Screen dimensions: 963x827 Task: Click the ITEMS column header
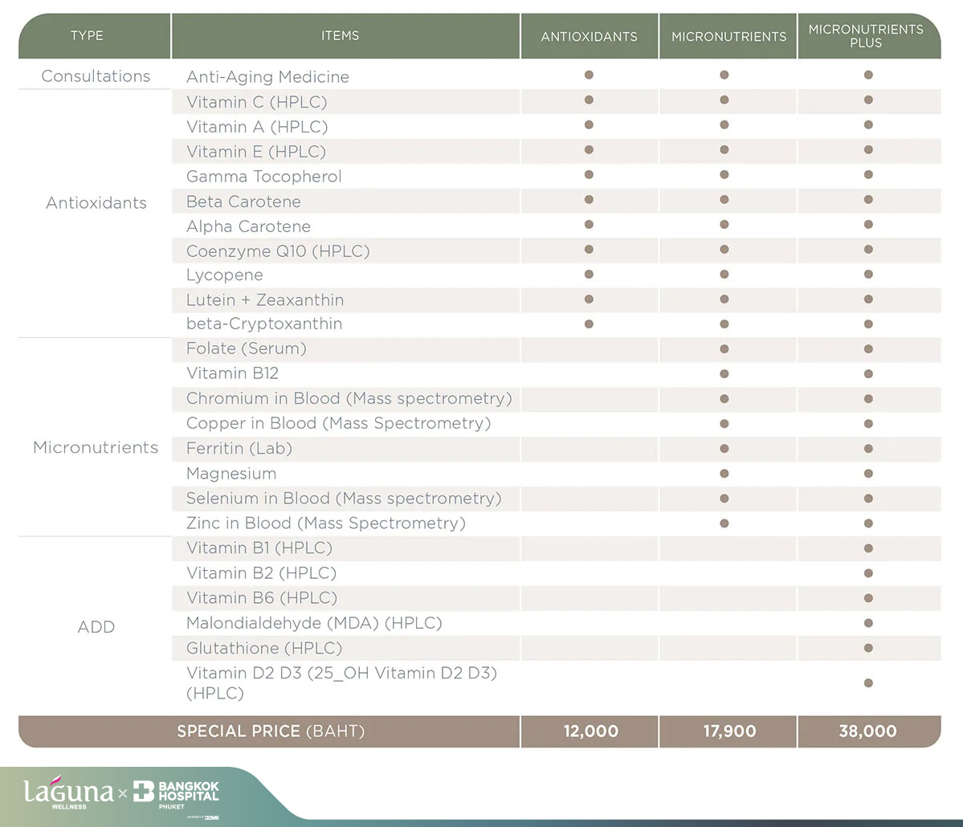pos(341,35)
